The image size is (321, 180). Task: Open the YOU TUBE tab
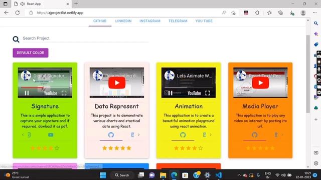click(204, 21)
